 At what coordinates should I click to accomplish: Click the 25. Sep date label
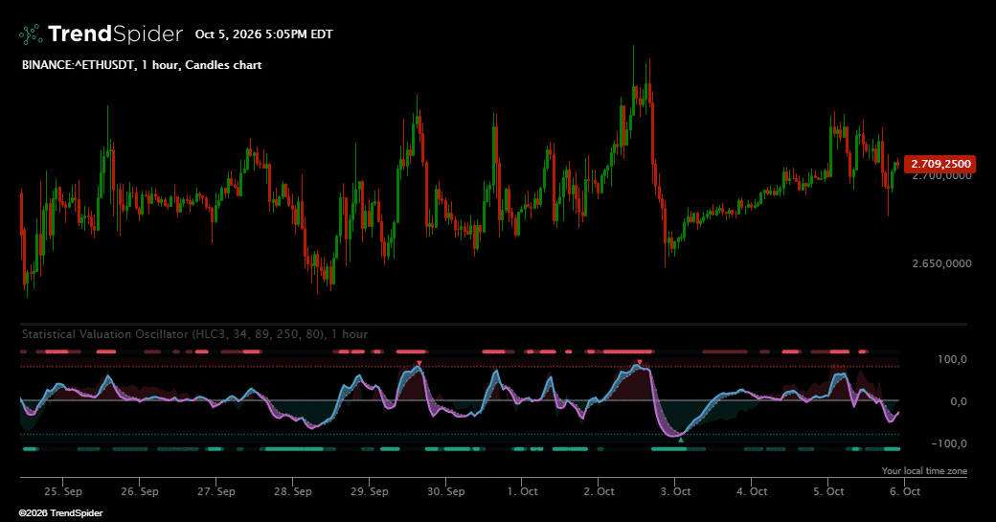click(63, 491)
